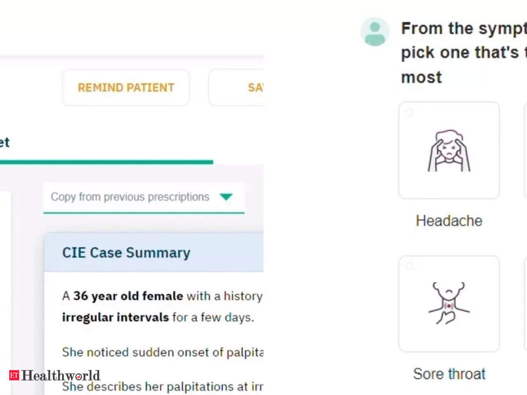Click the partially visible SA button

(236, 87)
